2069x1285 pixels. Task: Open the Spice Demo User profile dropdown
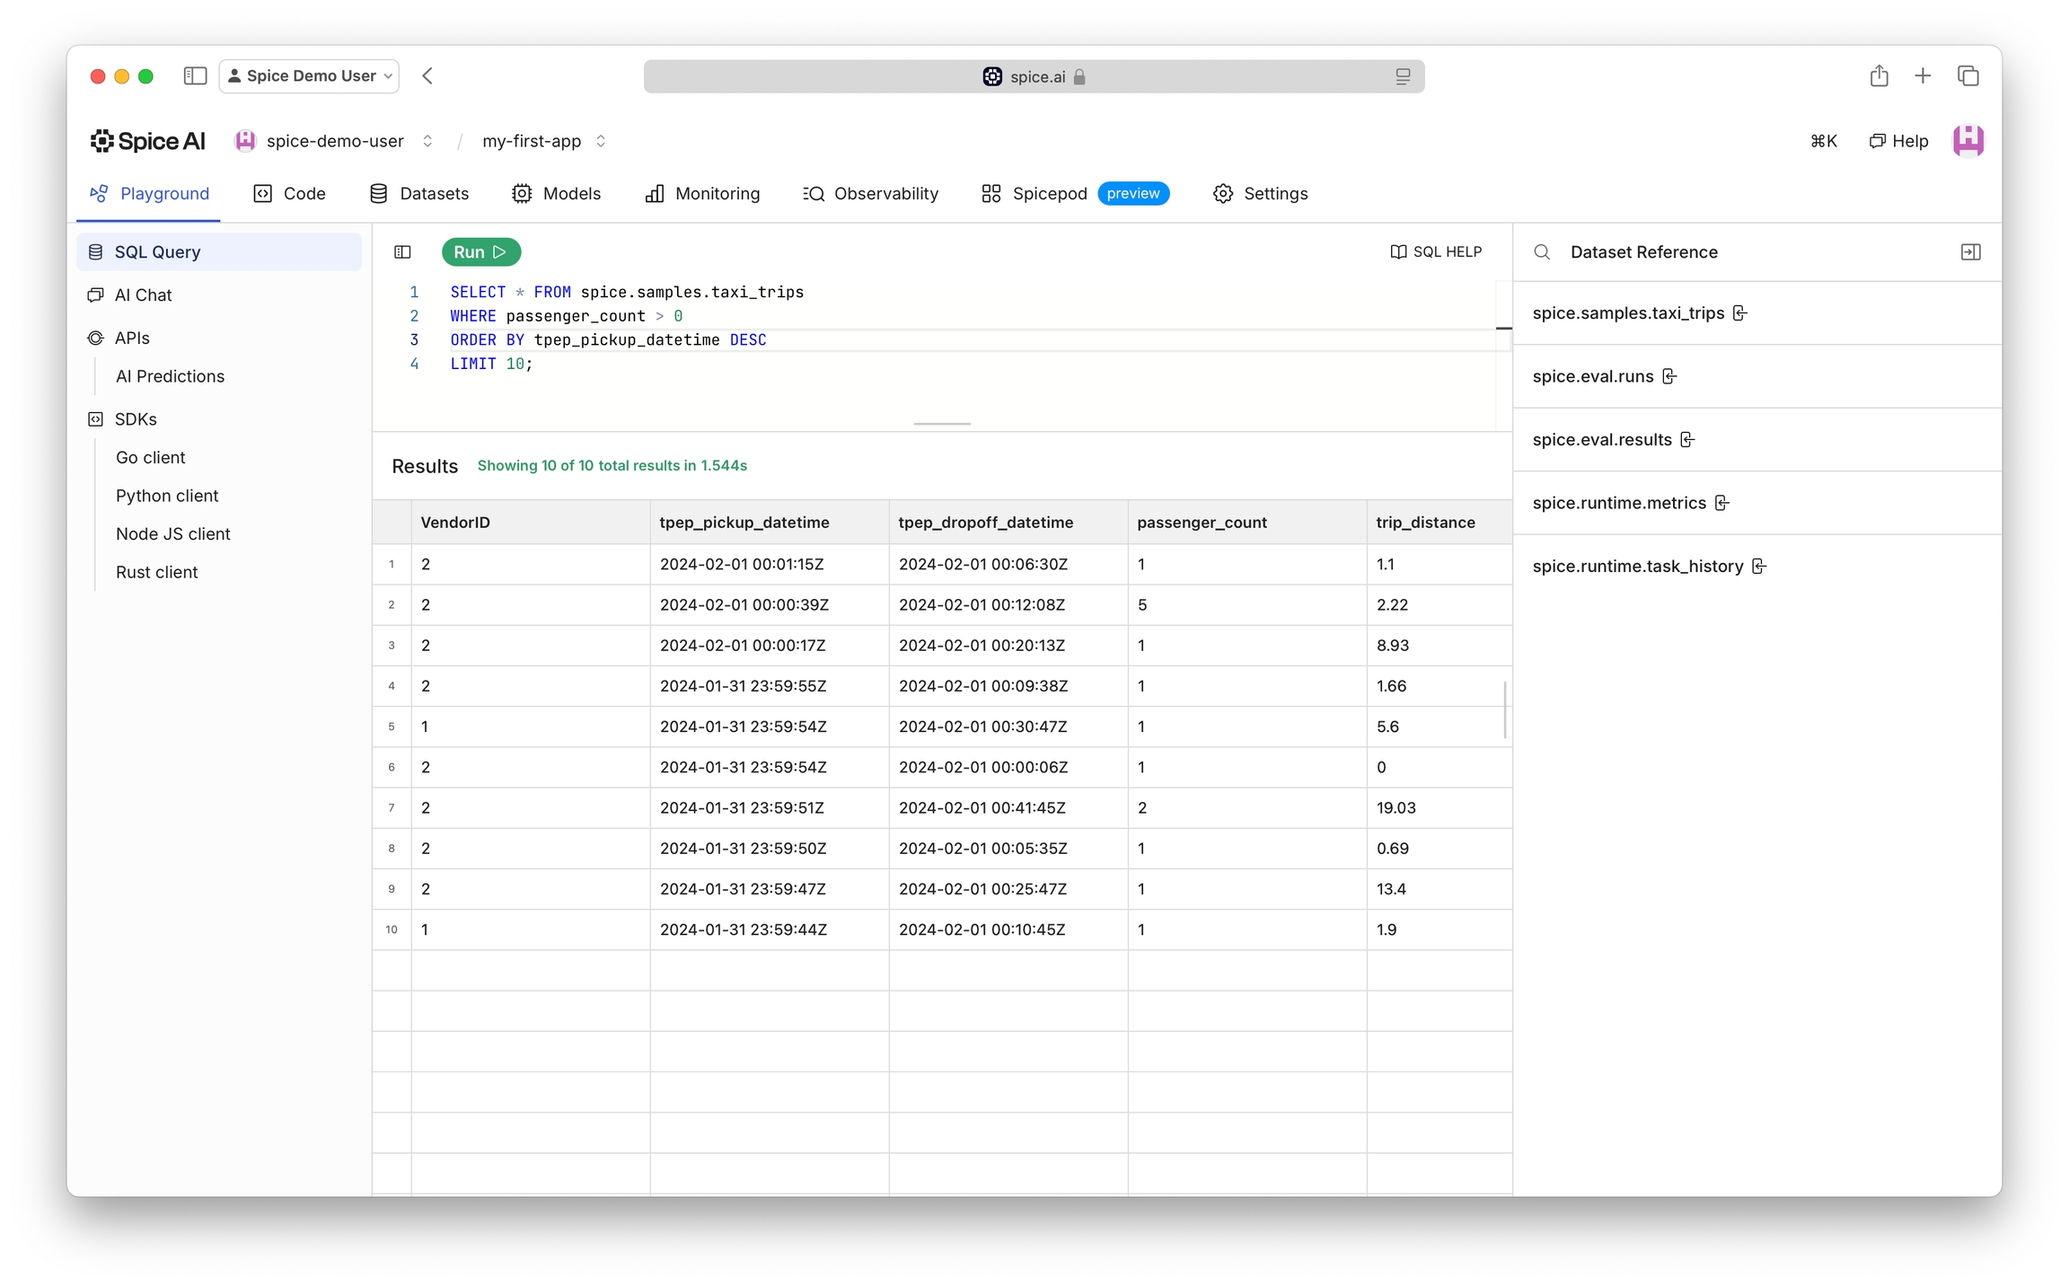(x=310, y=76)
